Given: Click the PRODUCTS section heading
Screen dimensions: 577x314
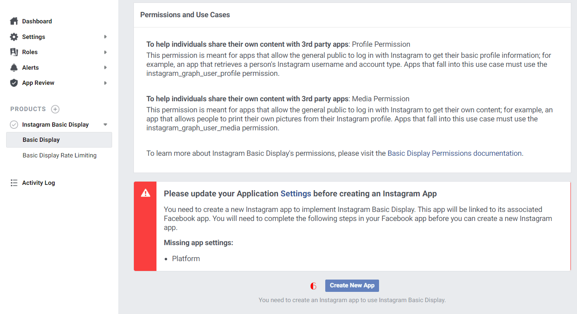Looking at the screenshot, I should (28, 109).
